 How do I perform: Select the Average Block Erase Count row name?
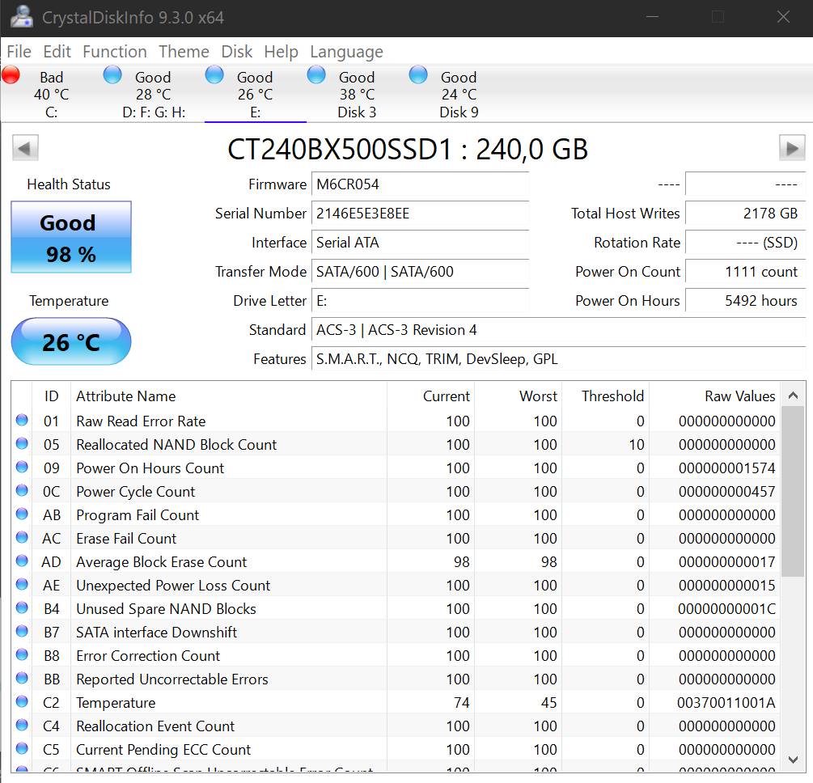pos(161,561)
